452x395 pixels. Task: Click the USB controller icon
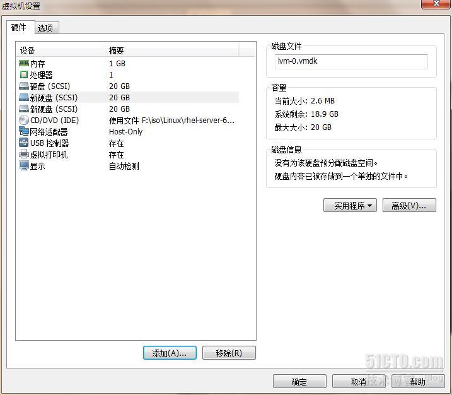tap(23, 143)
